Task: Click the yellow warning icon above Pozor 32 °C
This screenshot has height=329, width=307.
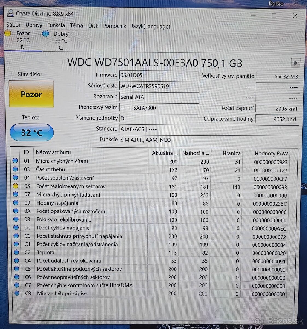Action: (8, 33)
